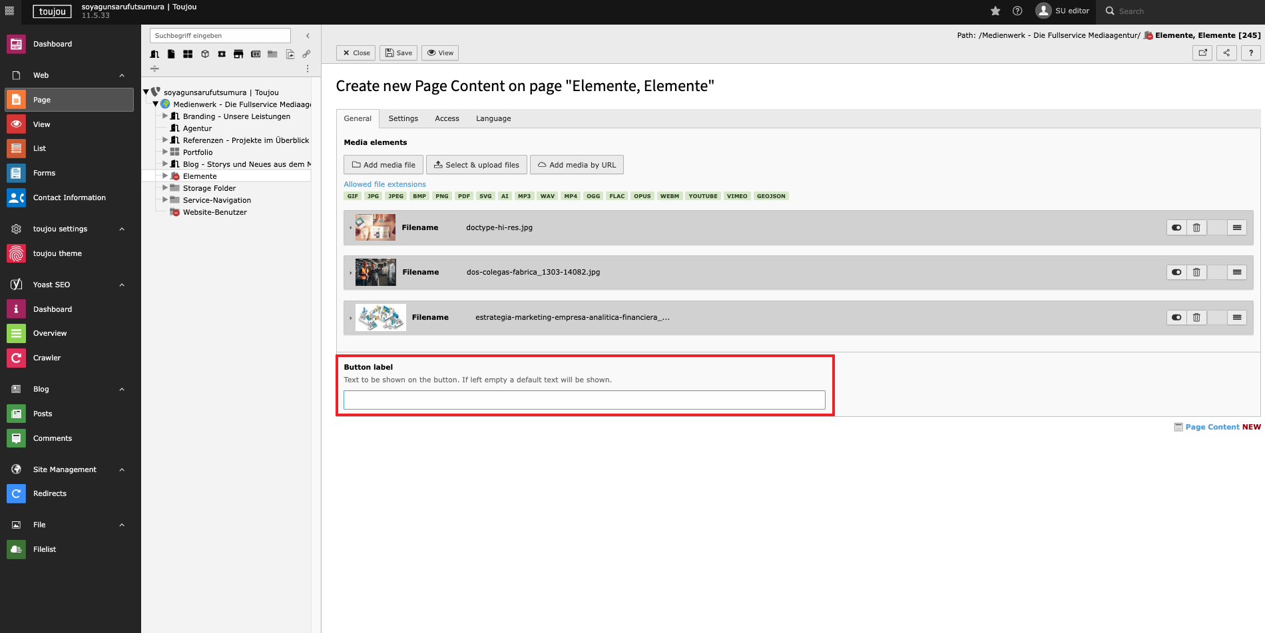Open the Yoast SEO Crawler module icon
The height and width of the screenshot is (633, 1265).
(16, 358)
